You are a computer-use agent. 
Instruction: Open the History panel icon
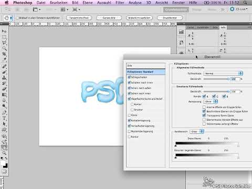click(181, 43)
